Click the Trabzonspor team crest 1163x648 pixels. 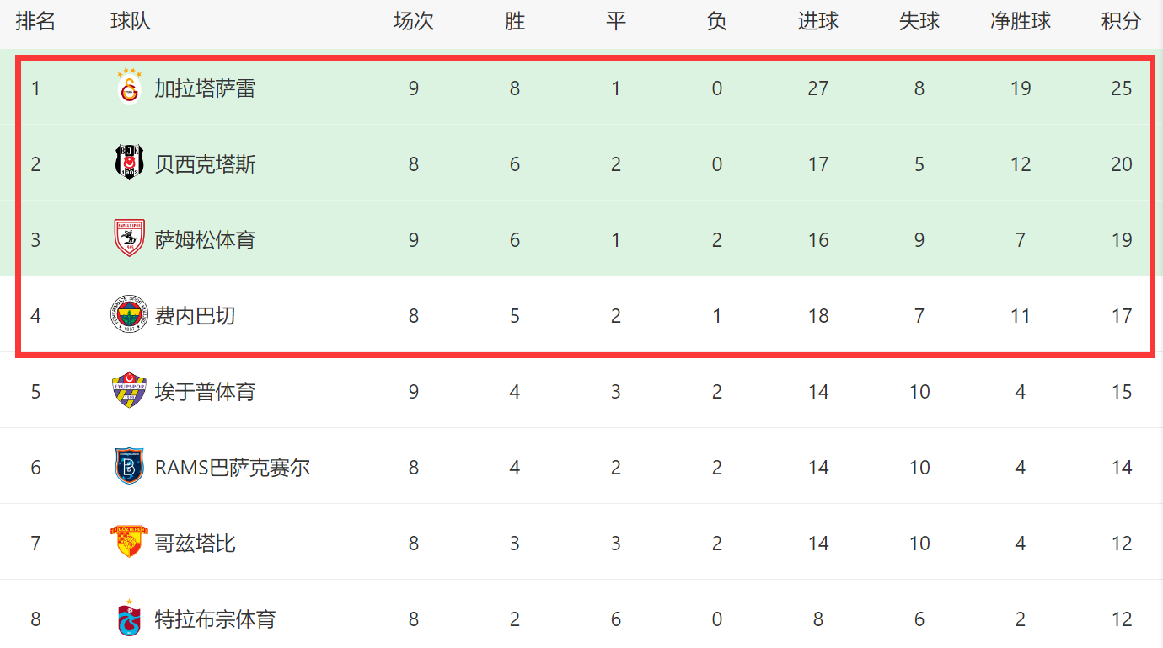(130, 619)
